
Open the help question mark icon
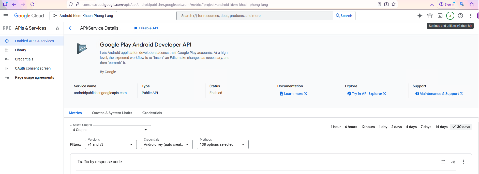coord(460,16)
